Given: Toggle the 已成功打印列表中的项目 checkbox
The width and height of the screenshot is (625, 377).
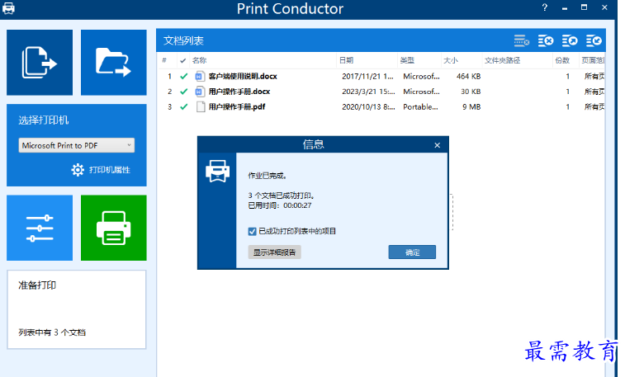Looking at the screenshot, I should [x=252, y=231].
